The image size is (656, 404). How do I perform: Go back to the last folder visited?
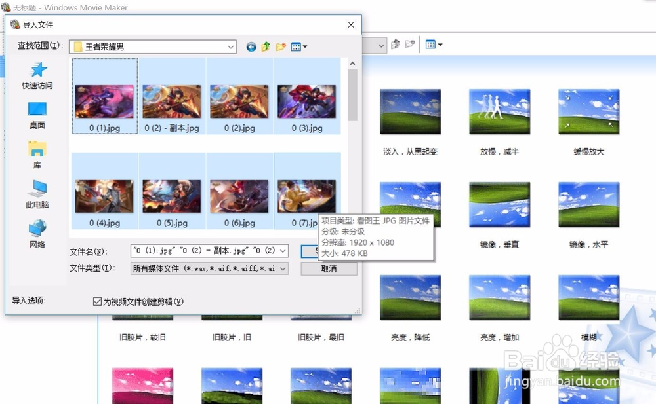click(251, 46)
